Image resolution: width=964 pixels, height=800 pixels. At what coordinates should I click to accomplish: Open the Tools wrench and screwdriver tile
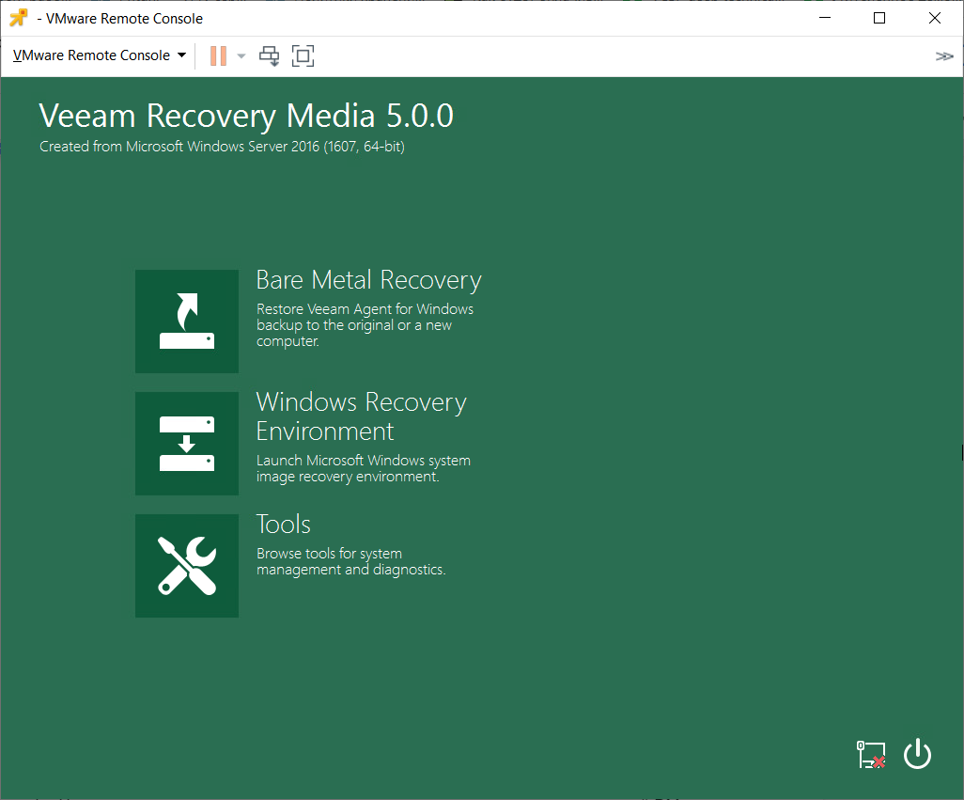[x=187, y=566]
